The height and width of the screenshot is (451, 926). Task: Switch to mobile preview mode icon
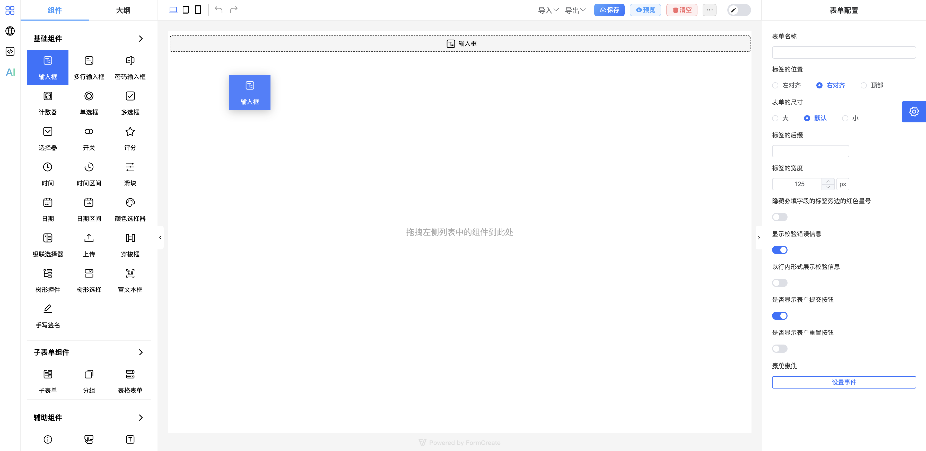pos(198,10)
